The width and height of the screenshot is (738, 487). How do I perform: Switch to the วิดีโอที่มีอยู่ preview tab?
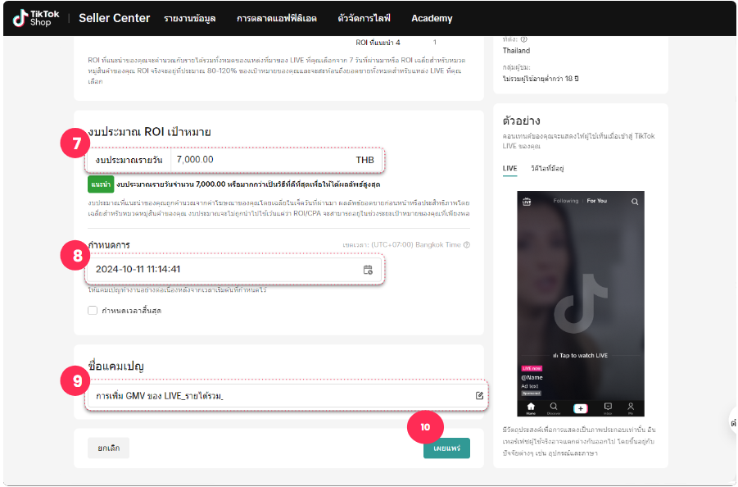(x=547, y=168)
